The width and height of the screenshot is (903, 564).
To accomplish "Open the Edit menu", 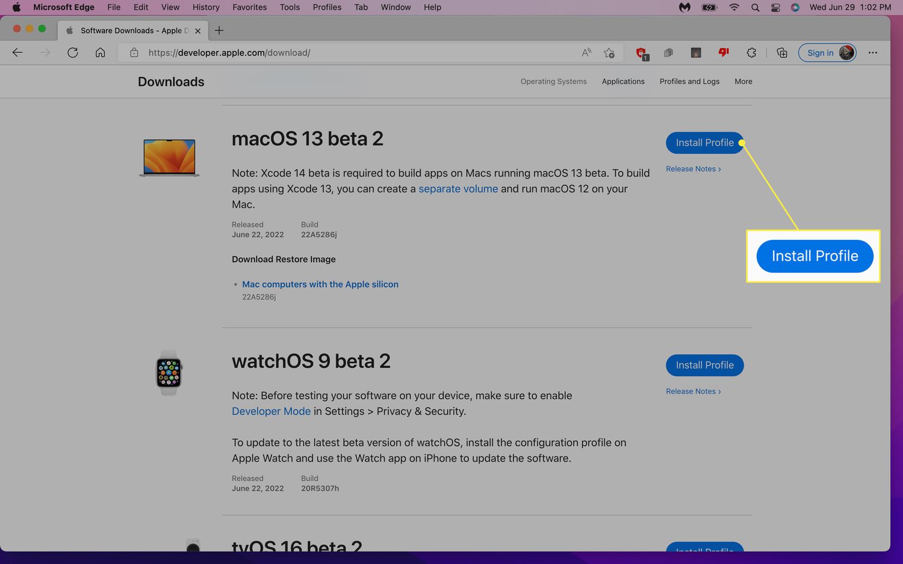I will point(141,7).
